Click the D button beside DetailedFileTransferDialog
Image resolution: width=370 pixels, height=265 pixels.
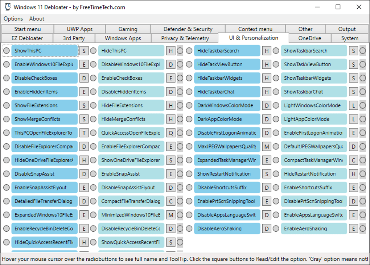84,201
